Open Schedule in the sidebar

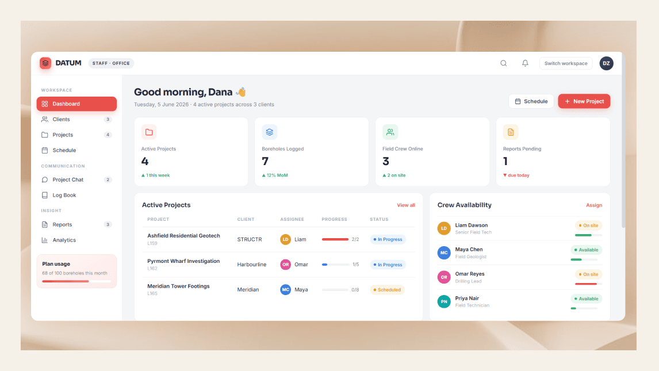[x=76, y=150]
